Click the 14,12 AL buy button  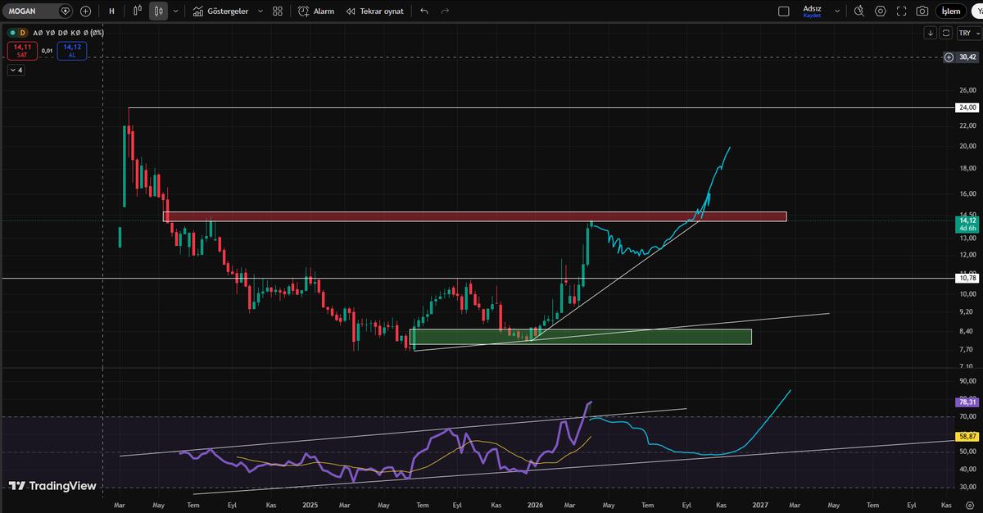point(71,50)
